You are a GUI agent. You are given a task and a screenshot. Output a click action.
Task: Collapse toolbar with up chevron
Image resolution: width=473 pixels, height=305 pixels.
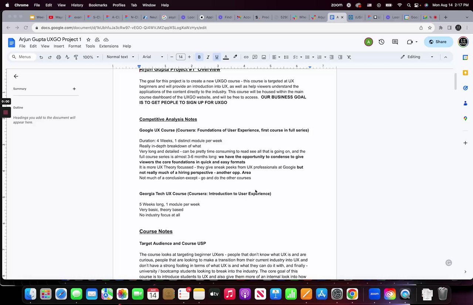(x=446, y=57)
